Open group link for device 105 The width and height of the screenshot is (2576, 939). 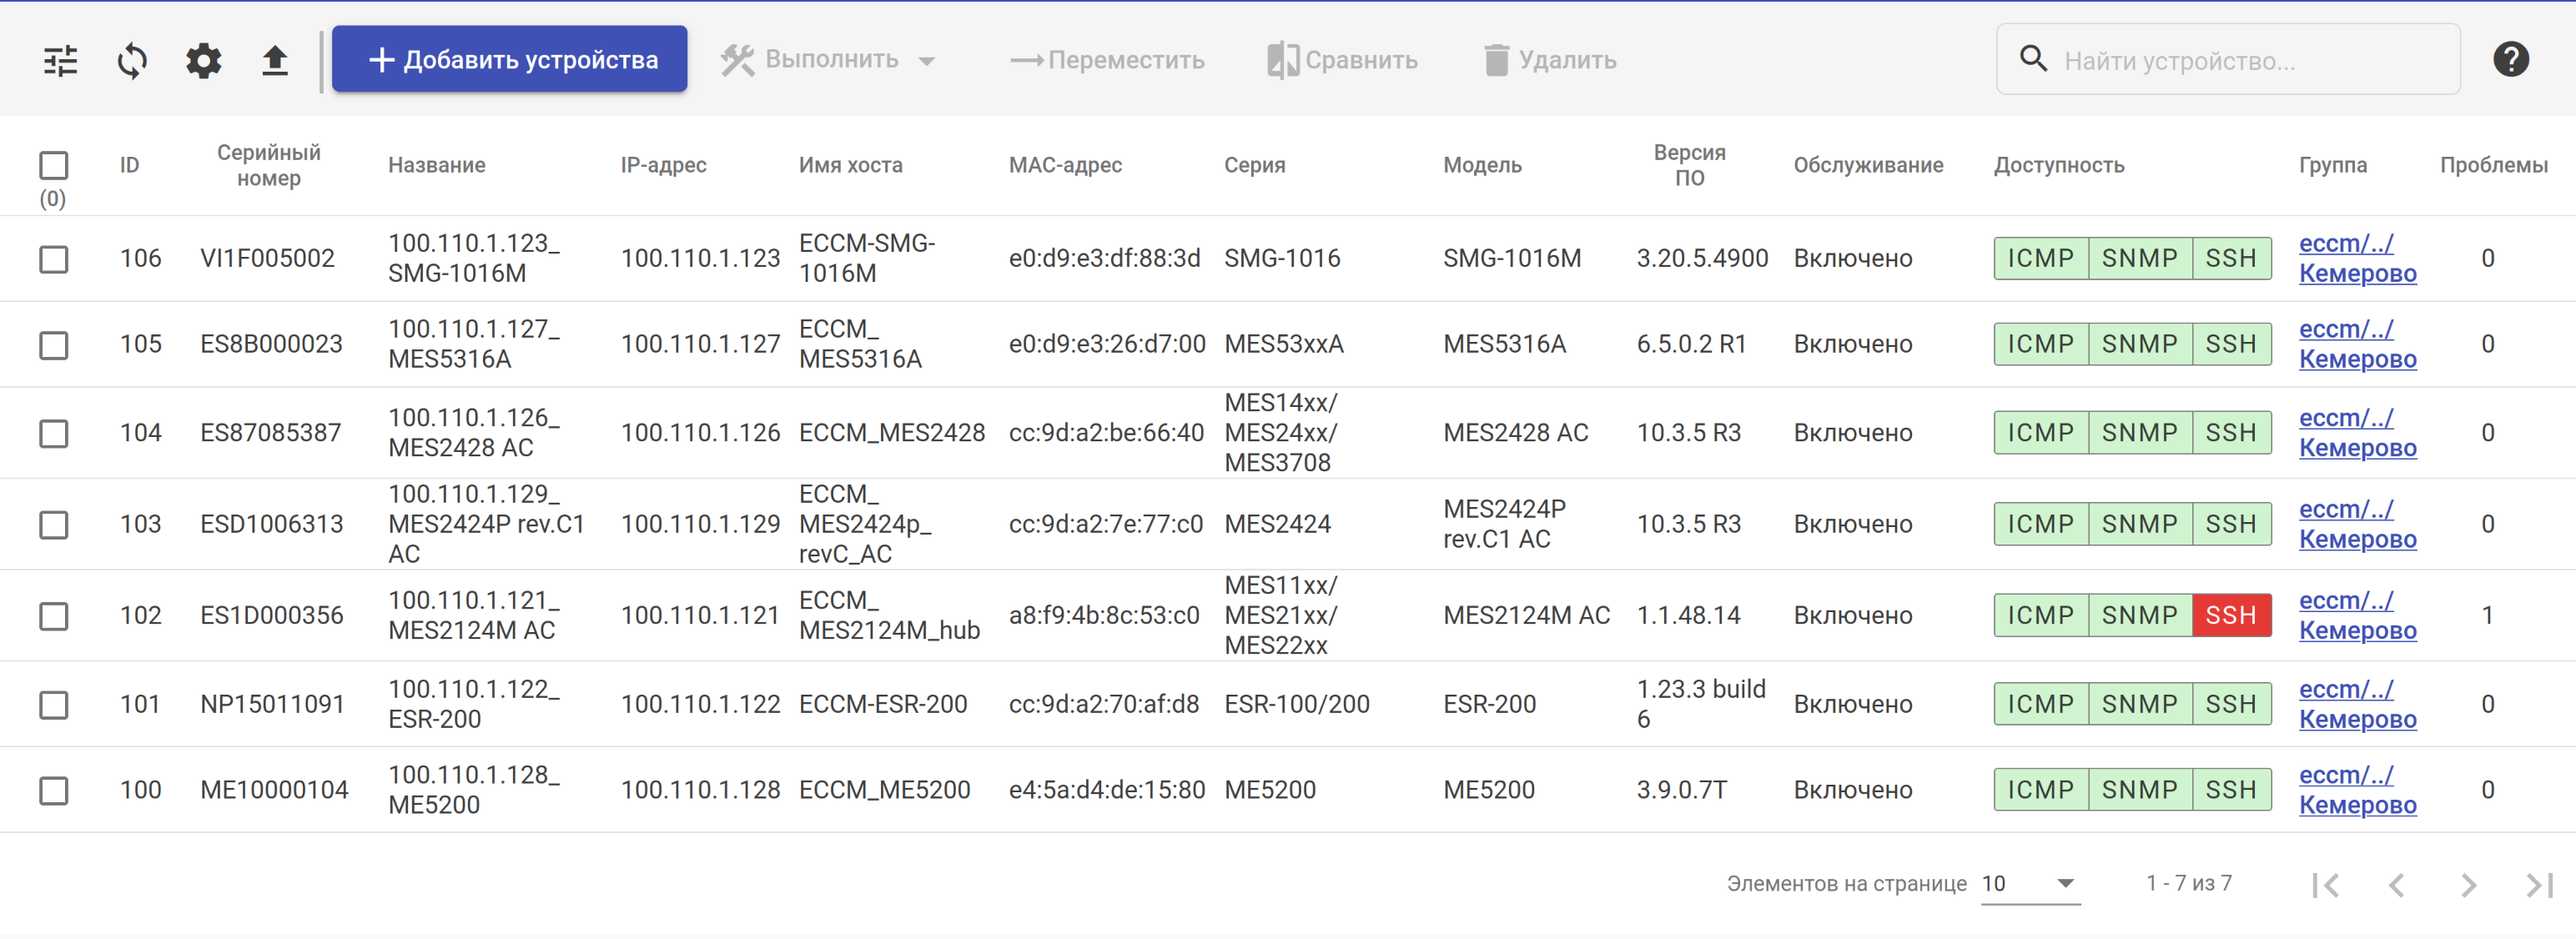coord(2356,344)
